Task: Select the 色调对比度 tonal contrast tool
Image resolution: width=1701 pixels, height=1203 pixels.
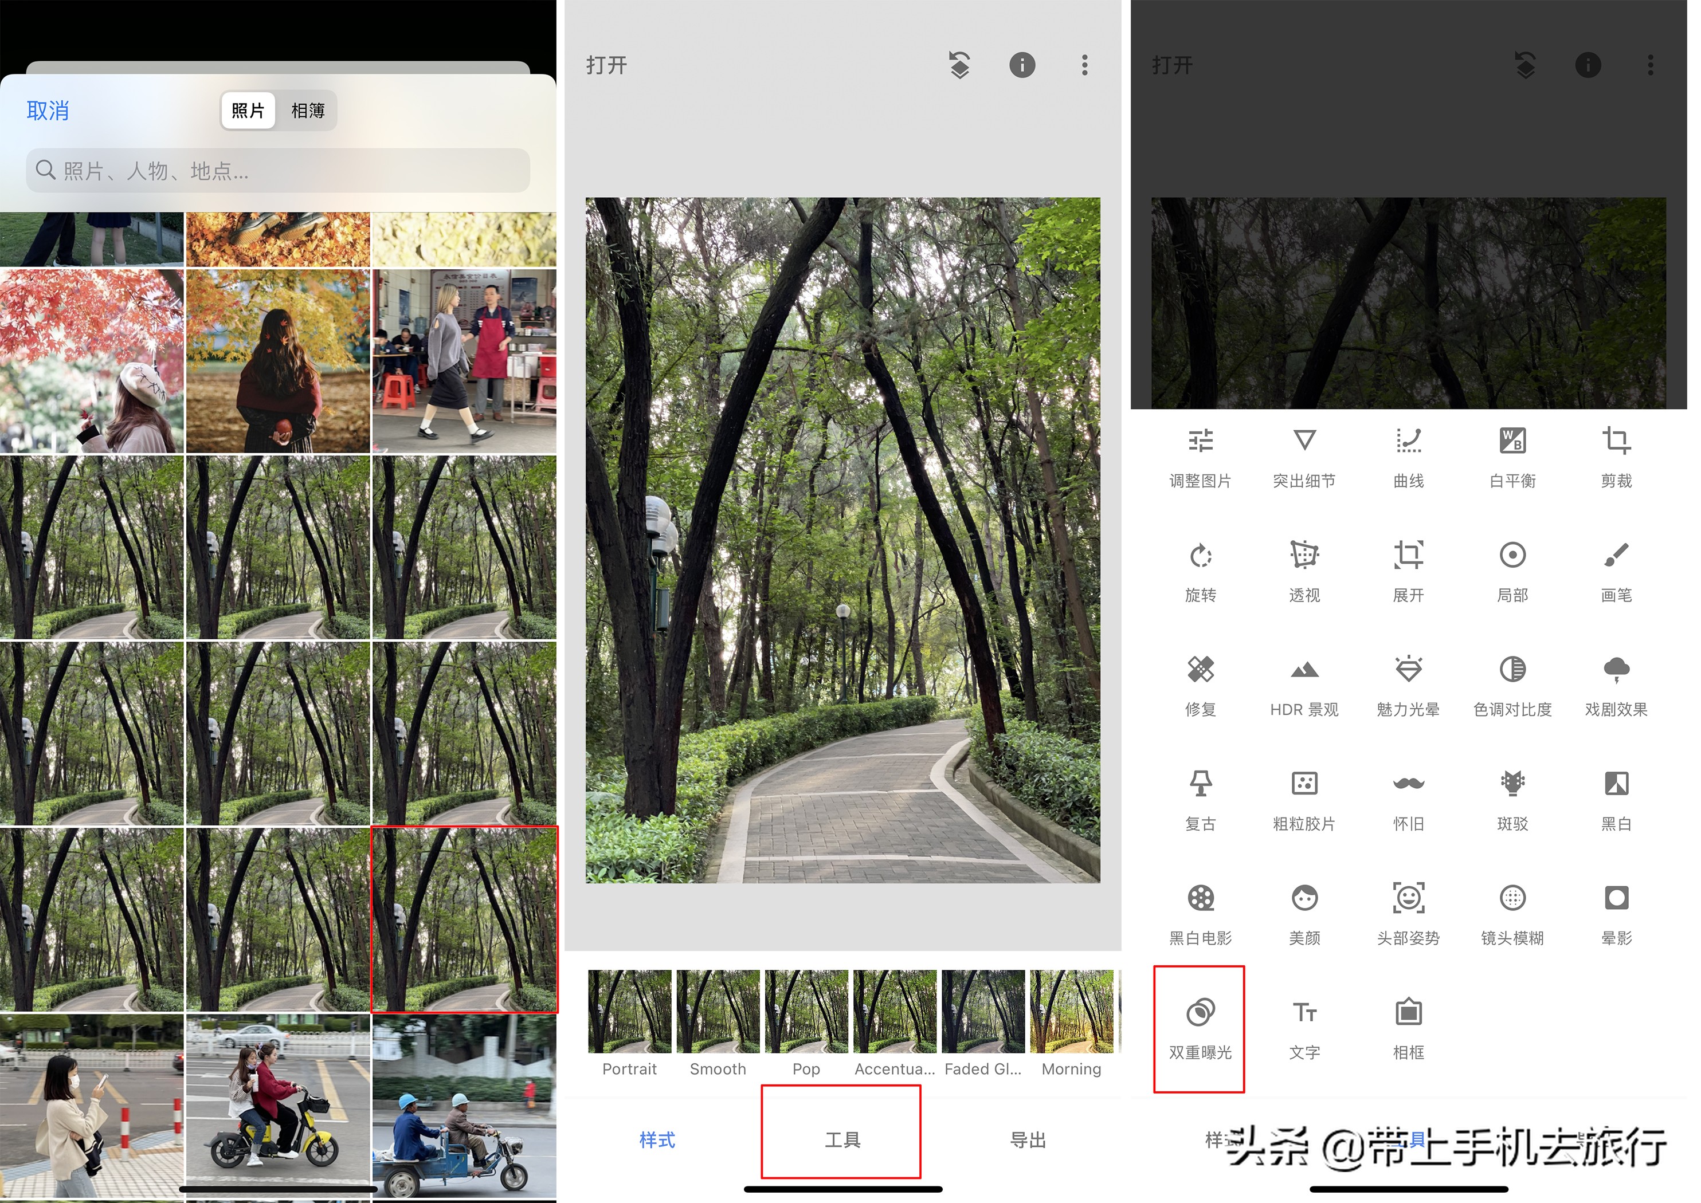Action: (1512, 687)
